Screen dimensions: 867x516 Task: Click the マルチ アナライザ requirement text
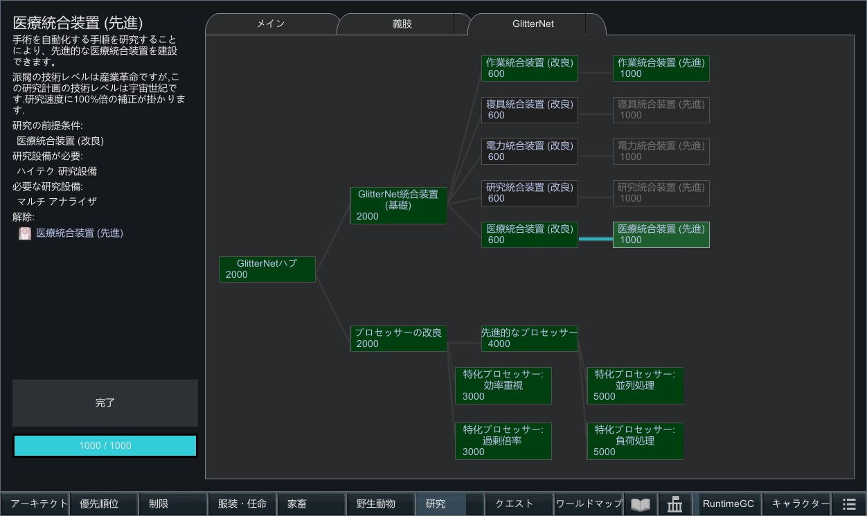click(57, 202)
